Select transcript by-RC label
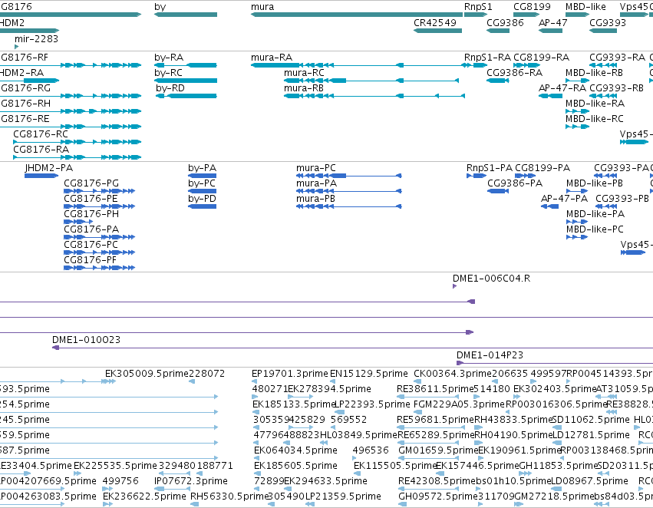 [x=168, y=73]
